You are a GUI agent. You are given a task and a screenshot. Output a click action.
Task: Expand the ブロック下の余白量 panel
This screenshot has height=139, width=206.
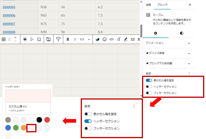pyautogui.click(x=168, y=63)
